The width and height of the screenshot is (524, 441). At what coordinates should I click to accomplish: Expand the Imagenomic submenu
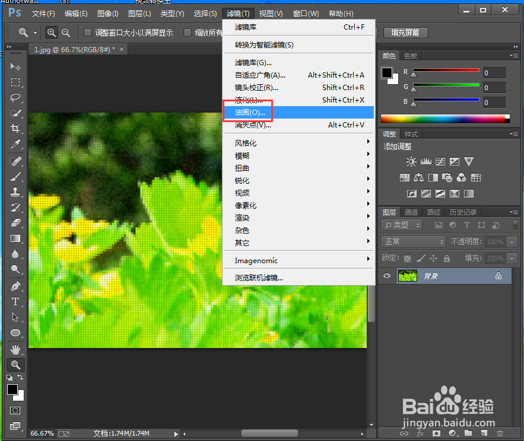(298, 260)
